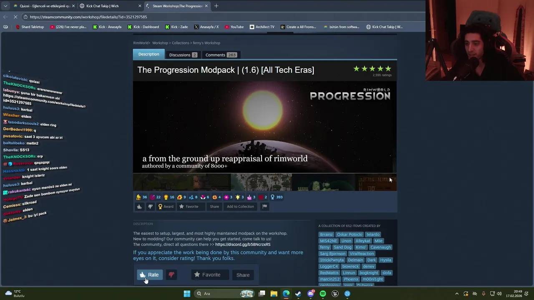Switch to the Comments tab
The width and height of the screenshot is (534, 300).
pos(221,55)
